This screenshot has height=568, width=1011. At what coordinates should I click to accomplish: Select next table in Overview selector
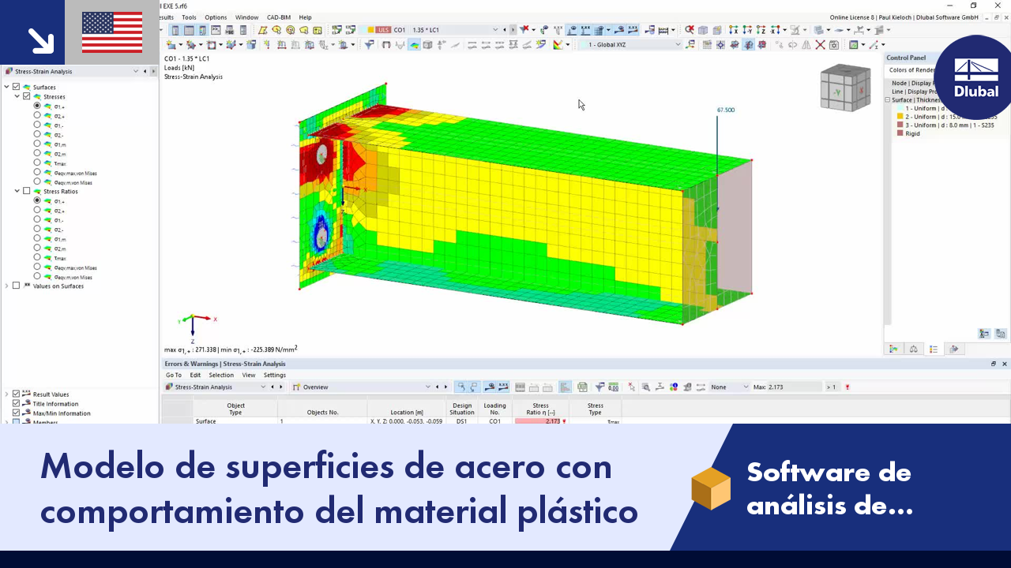(445, 387)
